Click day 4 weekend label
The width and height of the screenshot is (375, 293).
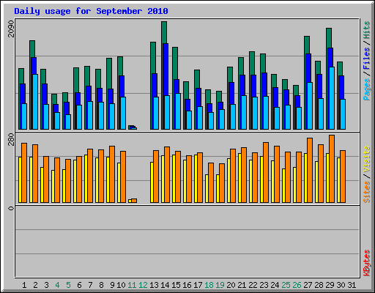[x=57, y=285]
